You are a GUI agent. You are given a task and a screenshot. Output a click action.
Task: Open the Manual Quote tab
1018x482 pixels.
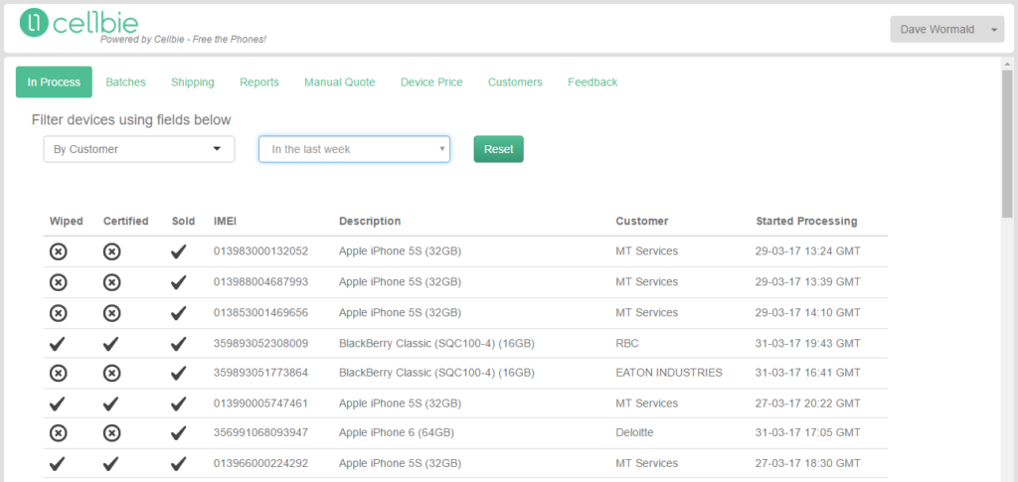point(340,82)
